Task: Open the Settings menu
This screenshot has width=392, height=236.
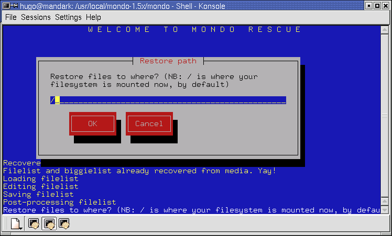Action: pyautogui.click(x=68, y=17)
